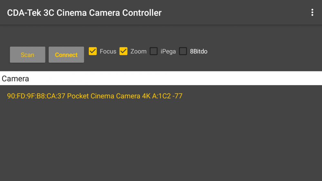Tap the 8Bitdo label text
322x181 pixels.
199,51
